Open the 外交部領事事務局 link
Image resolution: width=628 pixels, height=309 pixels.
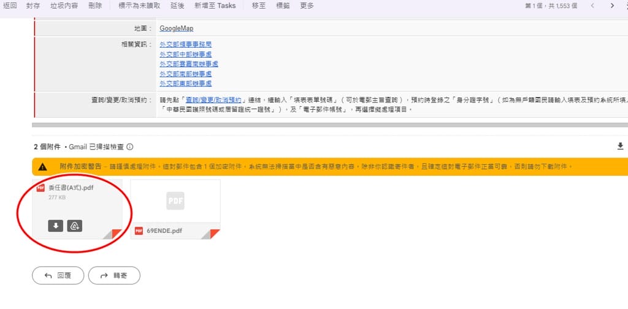(x=185, y=44)
